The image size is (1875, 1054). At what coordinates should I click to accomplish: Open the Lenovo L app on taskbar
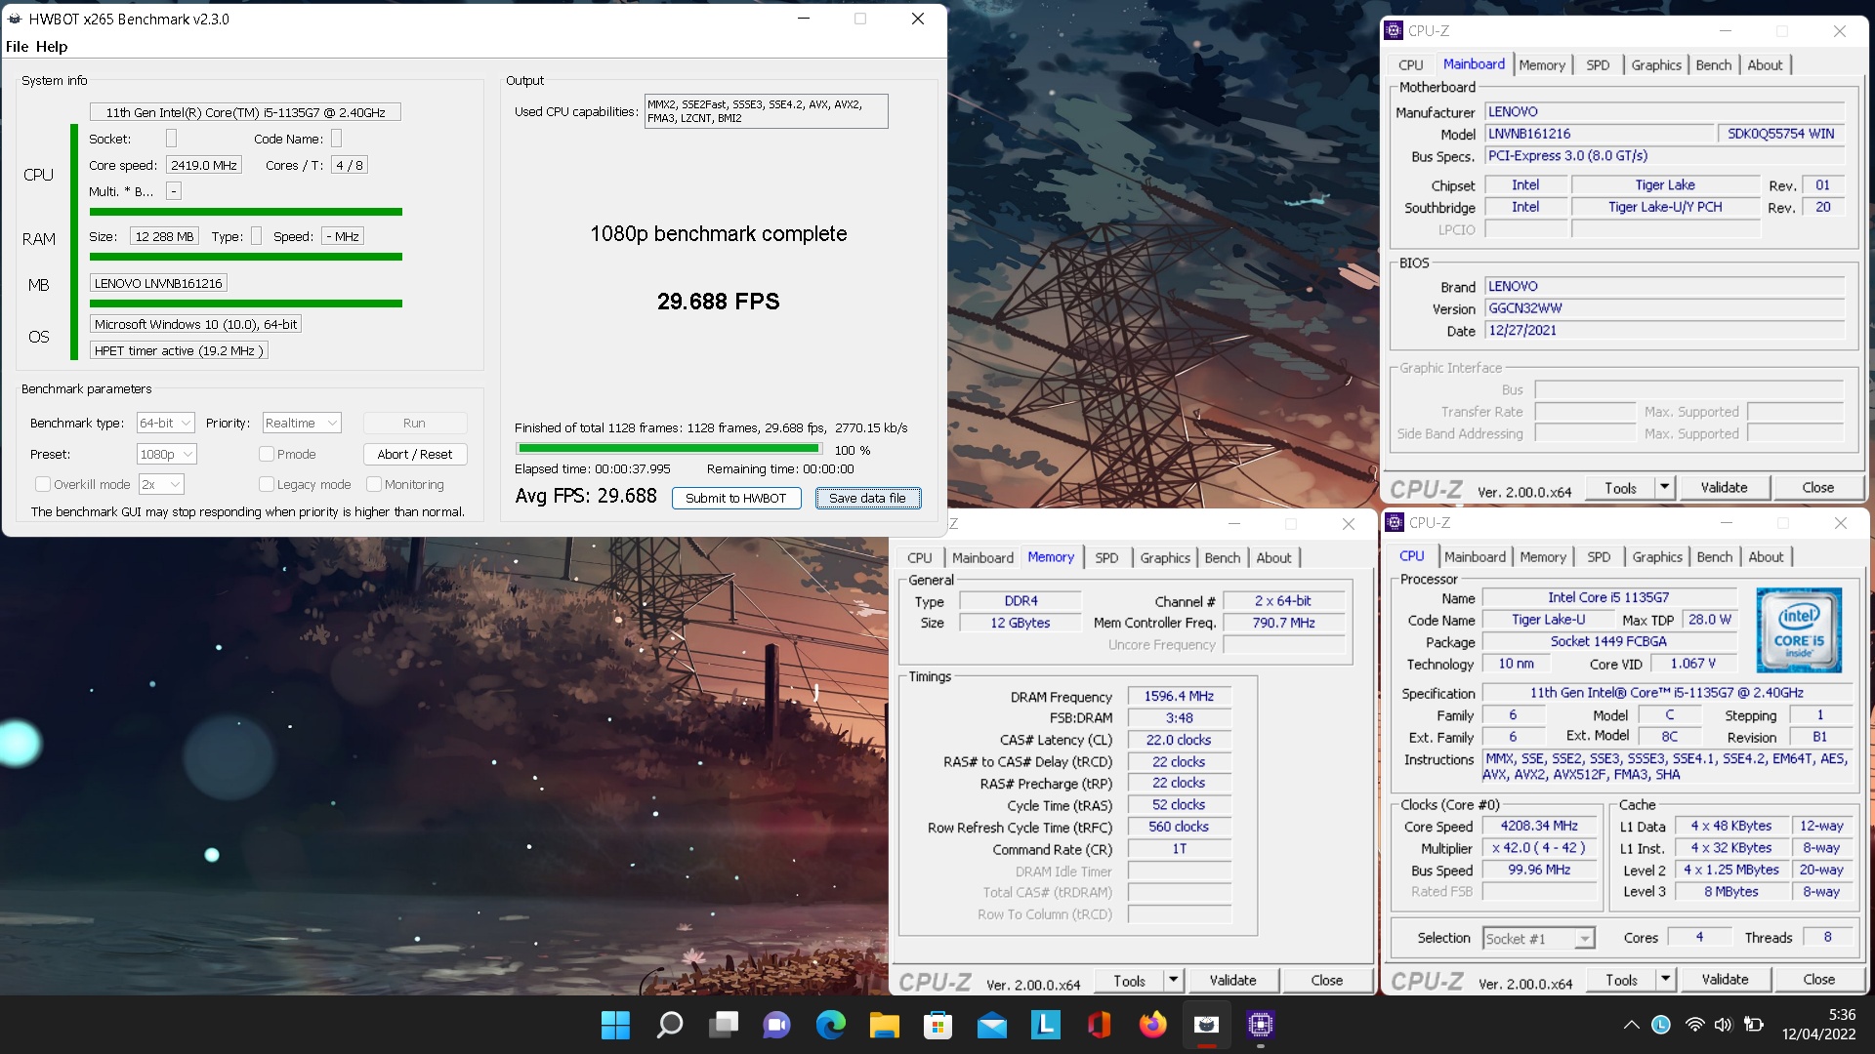pos(1046,1025)
